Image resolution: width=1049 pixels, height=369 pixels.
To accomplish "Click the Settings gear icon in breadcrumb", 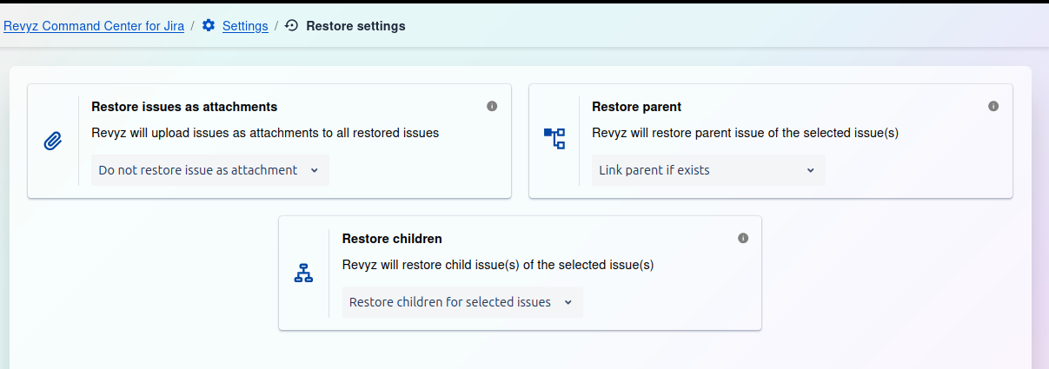I will tap(209, 26).
